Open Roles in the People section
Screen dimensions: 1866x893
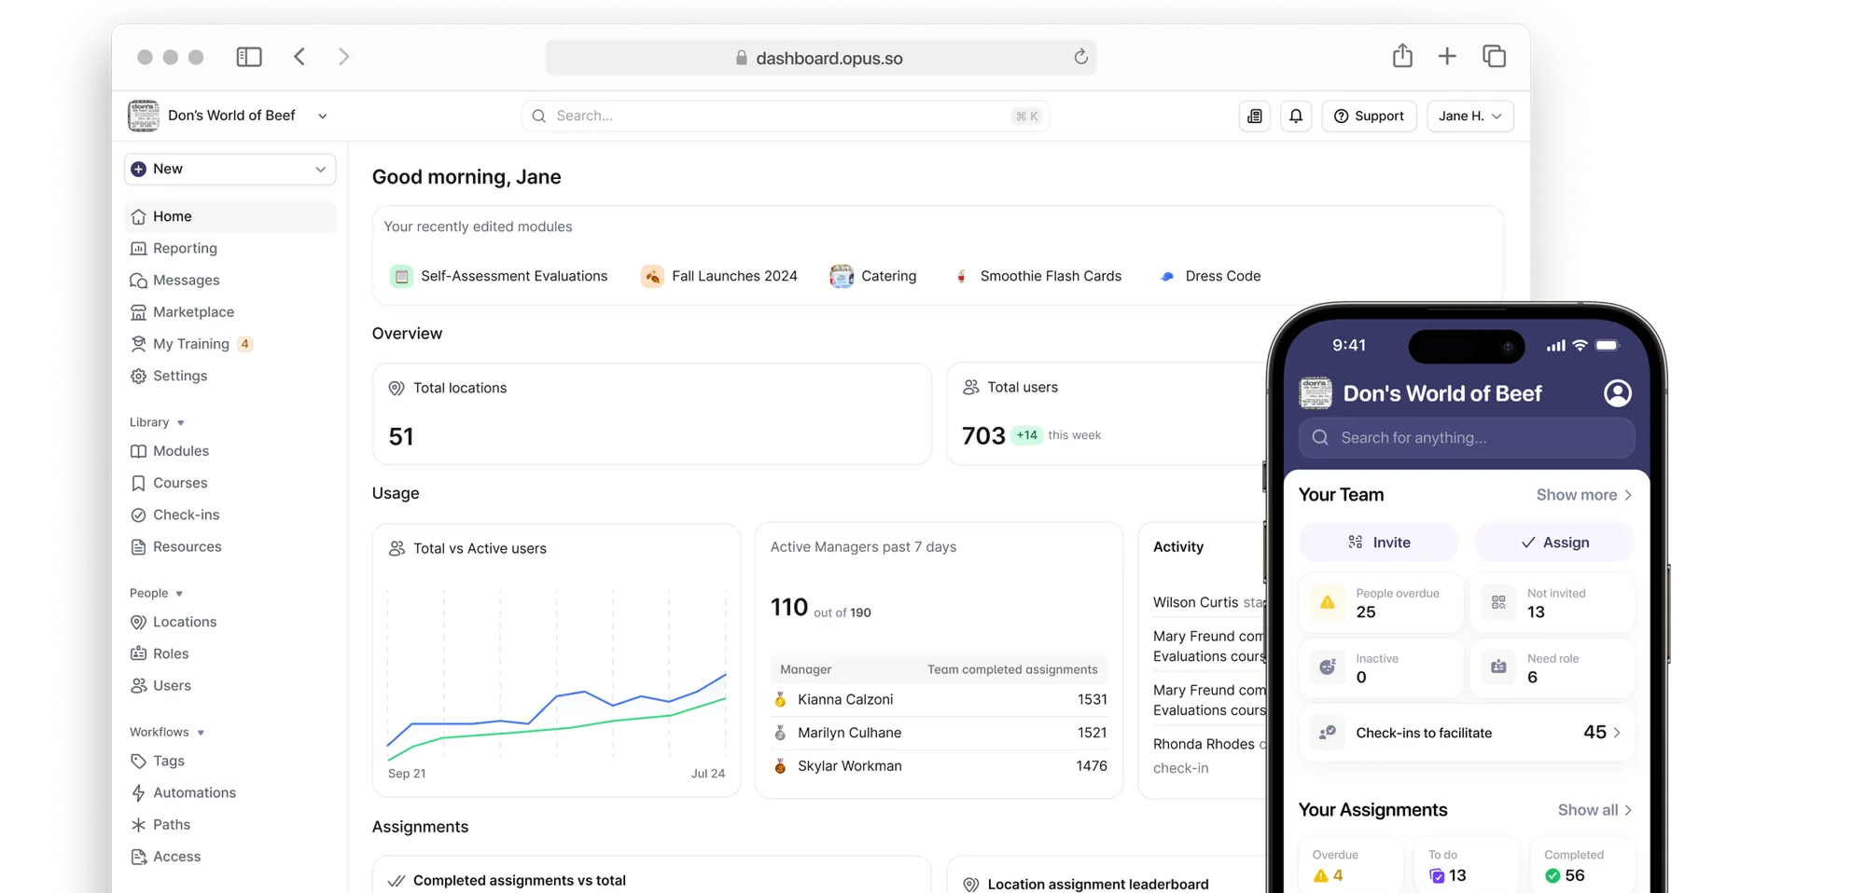tap(230, 653)
